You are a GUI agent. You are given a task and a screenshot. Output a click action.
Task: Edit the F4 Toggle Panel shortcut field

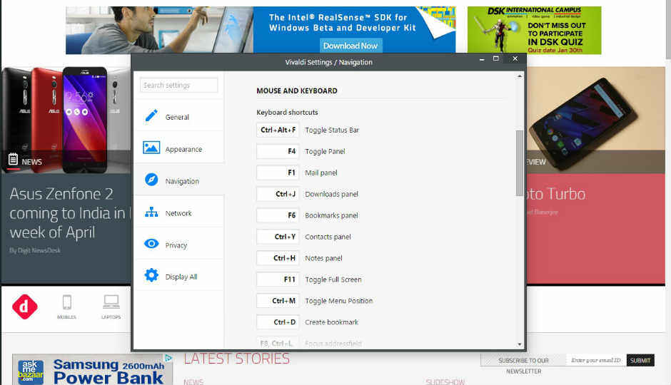(278, 151)
